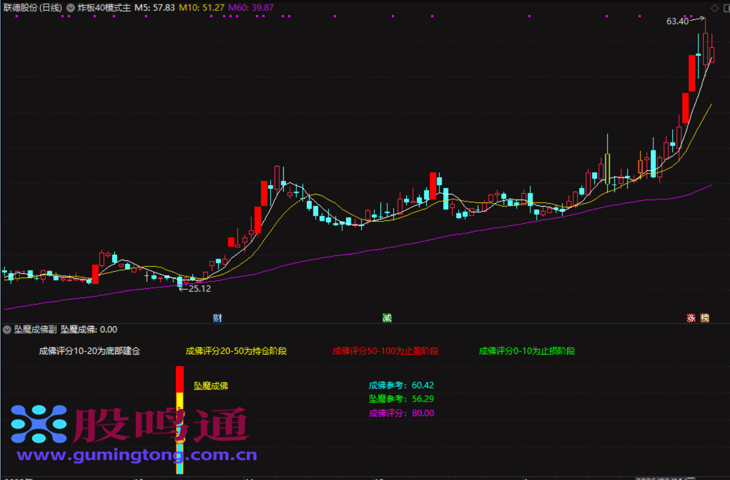Click the green 减 marker on timeline
This screenshot has width=730, height=480.
(x=387, y=318)
